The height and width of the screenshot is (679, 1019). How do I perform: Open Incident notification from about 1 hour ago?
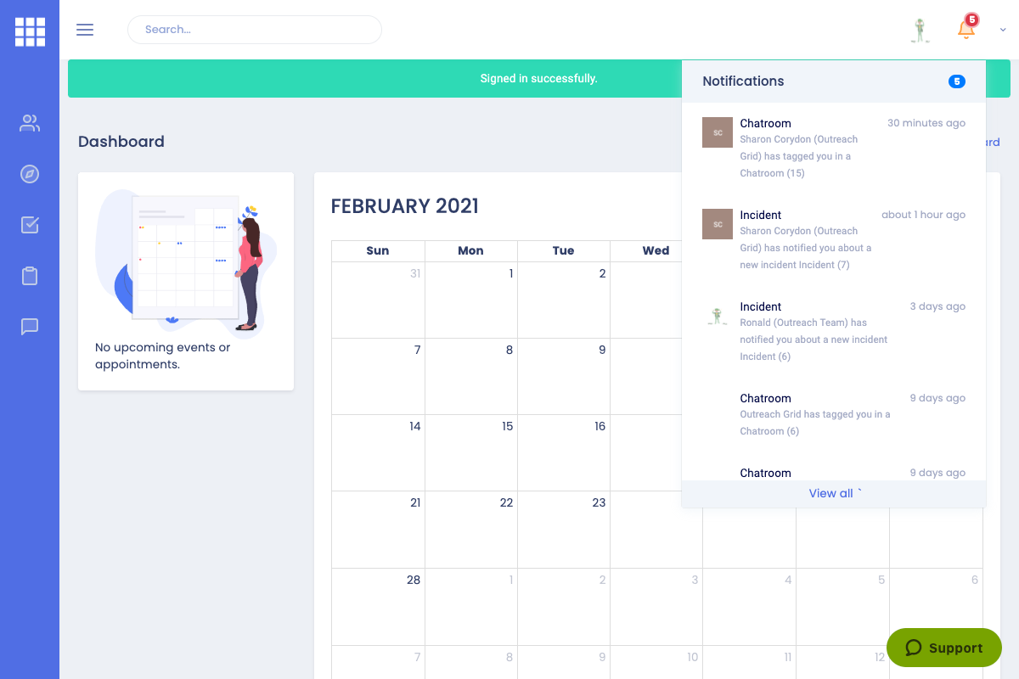pos(834,240)
